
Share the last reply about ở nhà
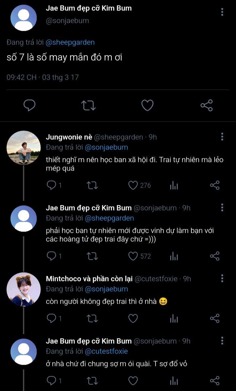click(215, 381)
